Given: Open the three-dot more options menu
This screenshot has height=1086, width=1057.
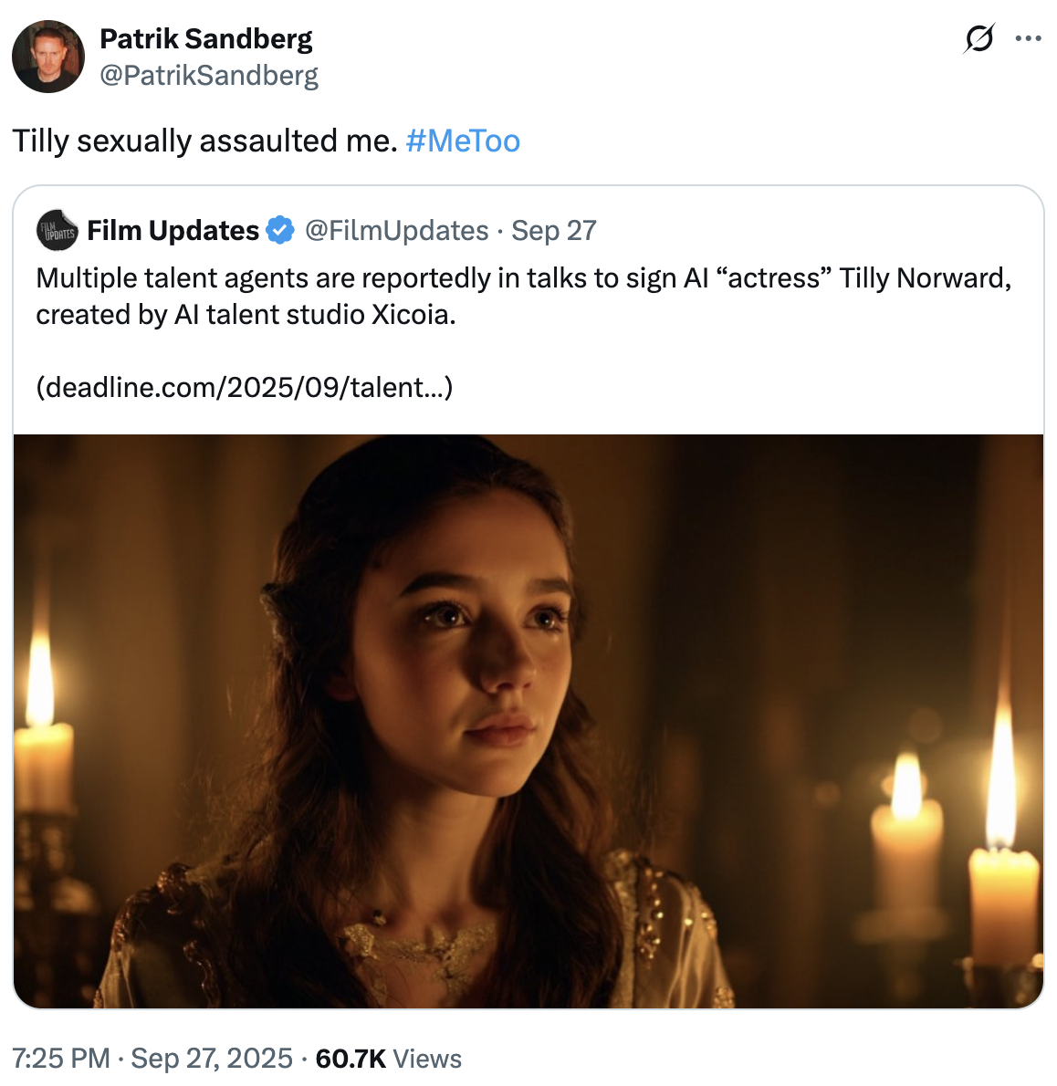Looking at the screenshot, I should pos(1031,38).
